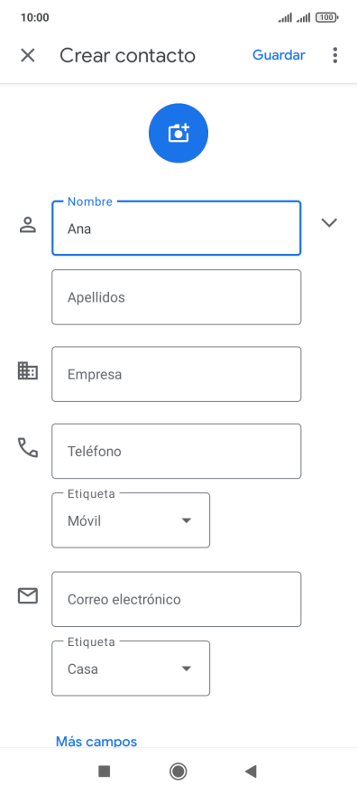
Task: Open the Casa email label dropdown
Action: tap(131, 669)
